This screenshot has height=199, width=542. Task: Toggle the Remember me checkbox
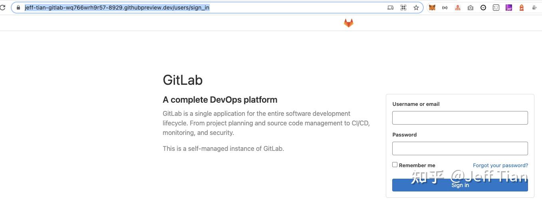395,165
